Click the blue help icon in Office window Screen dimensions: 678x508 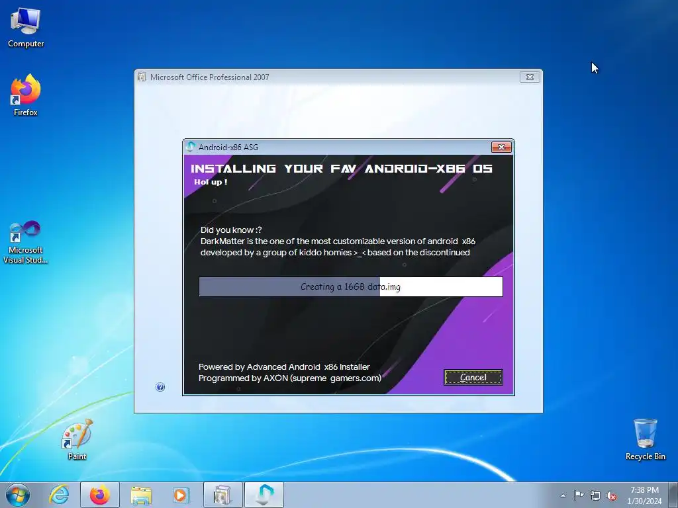[x=160, y=387]
